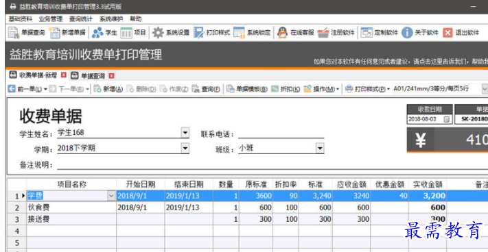Expand the 班级 dropdown
Viewport: 488px width, 252px height.
320,149
